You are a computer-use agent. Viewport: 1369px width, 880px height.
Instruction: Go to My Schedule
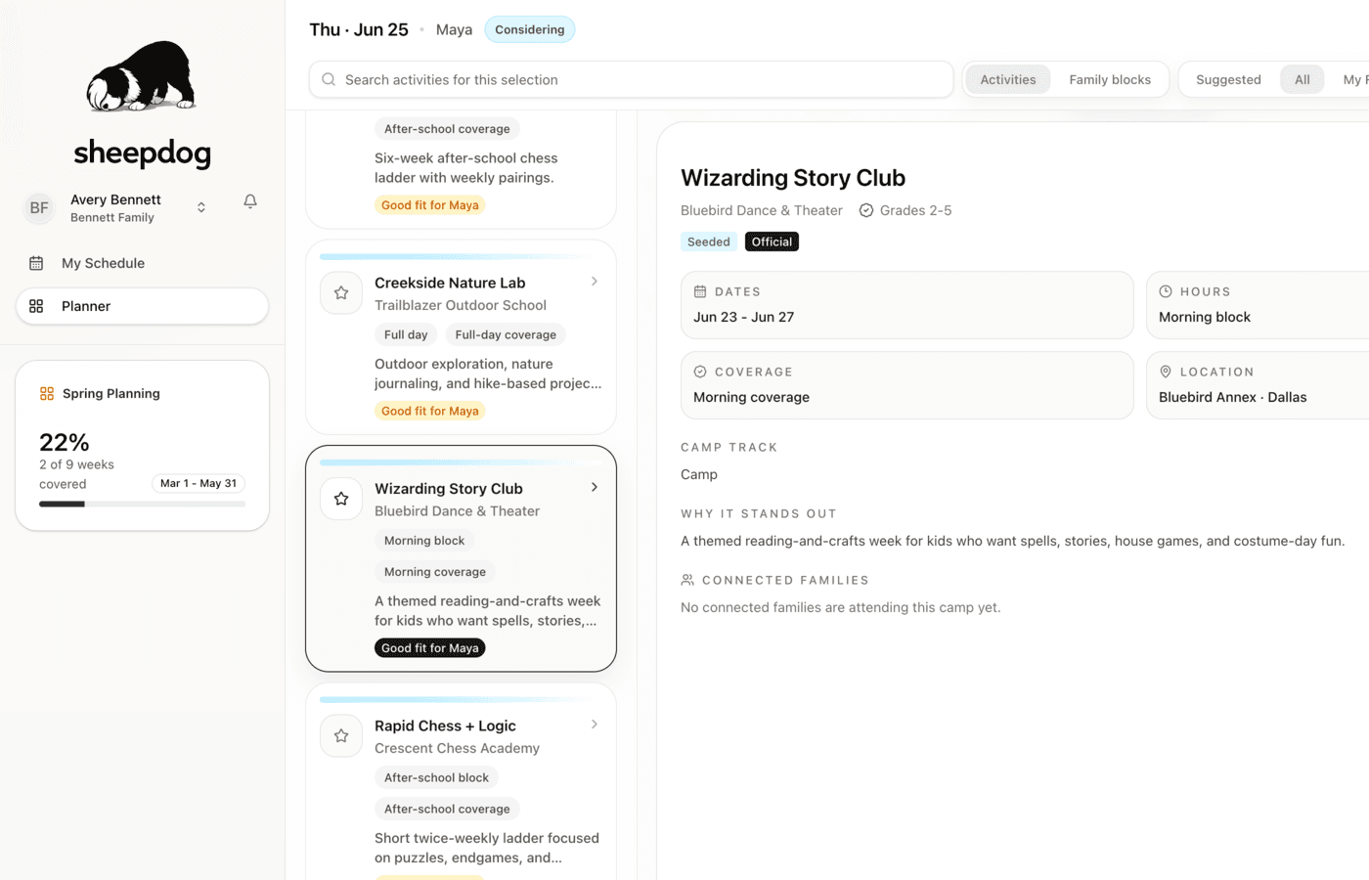pos(142,263)
